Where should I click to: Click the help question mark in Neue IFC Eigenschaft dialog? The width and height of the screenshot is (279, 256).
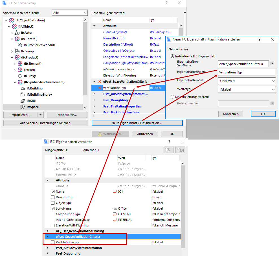coord(260,39)
